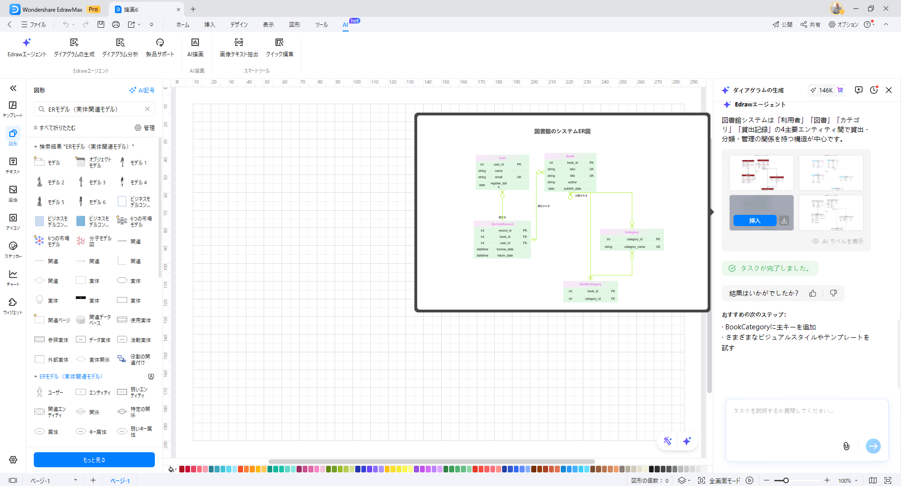This screenshot has width=901, height=486.
Task: Pick the red color swatch in palette
Action: point(182,469)
